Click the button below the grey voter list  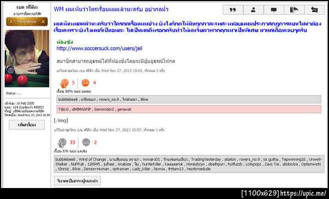pyautogui.click(x=77, y=180)
